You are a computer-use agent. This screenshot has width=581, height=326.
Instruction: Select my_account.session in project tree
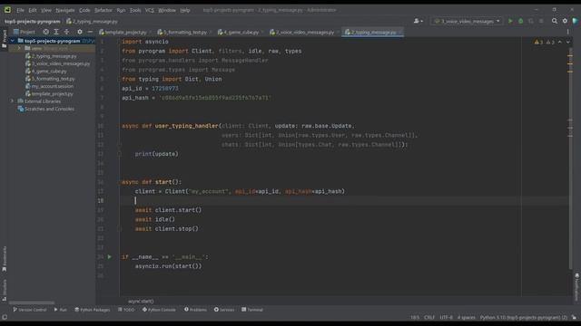click(x=49, y=86)
